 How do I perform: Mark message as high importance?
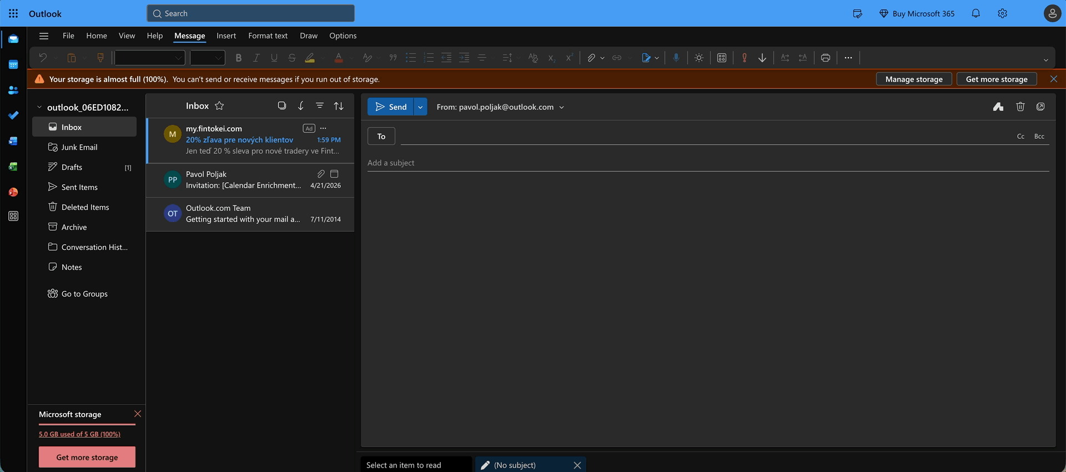pyautogui.click(x=745, y=58)
